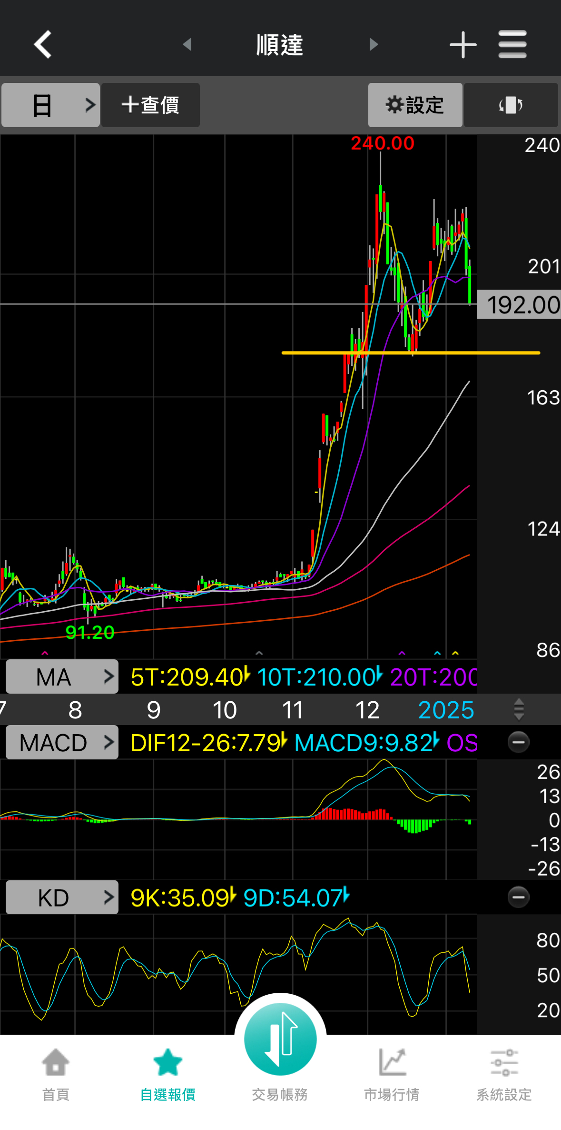Rotate the screen with orientation icon

(511, 105)
